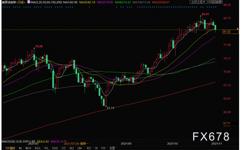This screenshot has width=241, height=150.
Task: Click the 88.25 axis price label
Action: [x=227, y=5]
